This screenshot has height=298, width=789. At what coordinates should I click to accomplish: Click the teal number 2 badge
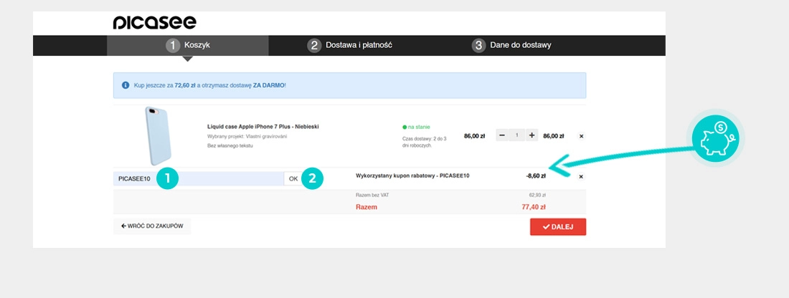[x=312, y=178]
